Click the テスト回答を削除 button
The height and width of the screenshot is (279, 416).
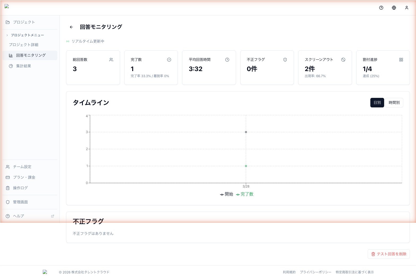pos(389,254)
